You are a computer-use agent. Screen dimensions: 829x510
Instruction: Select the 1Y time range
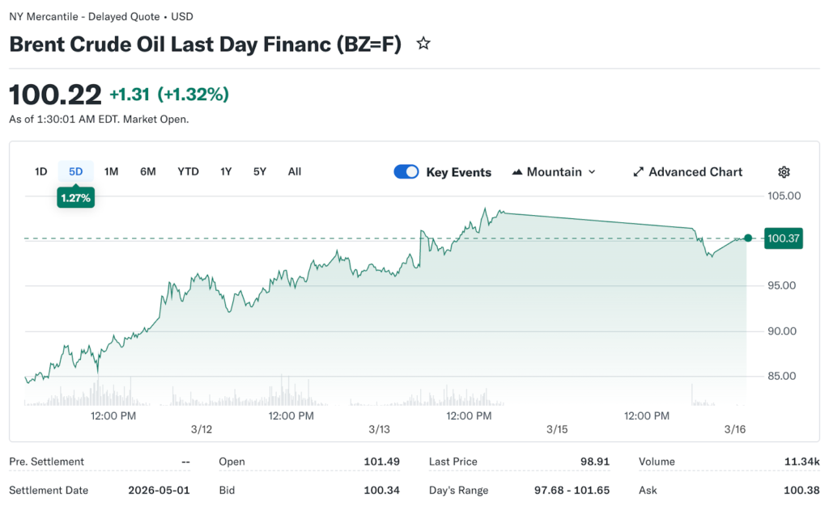[x=226, y=171]
